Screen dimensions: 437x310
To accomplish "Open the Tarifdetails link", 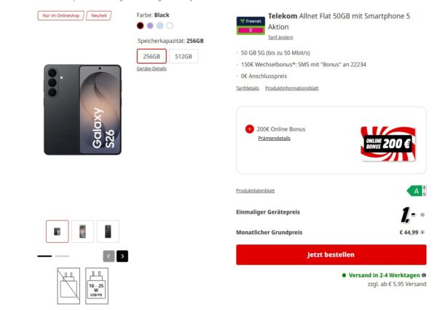I will point(248,88).
